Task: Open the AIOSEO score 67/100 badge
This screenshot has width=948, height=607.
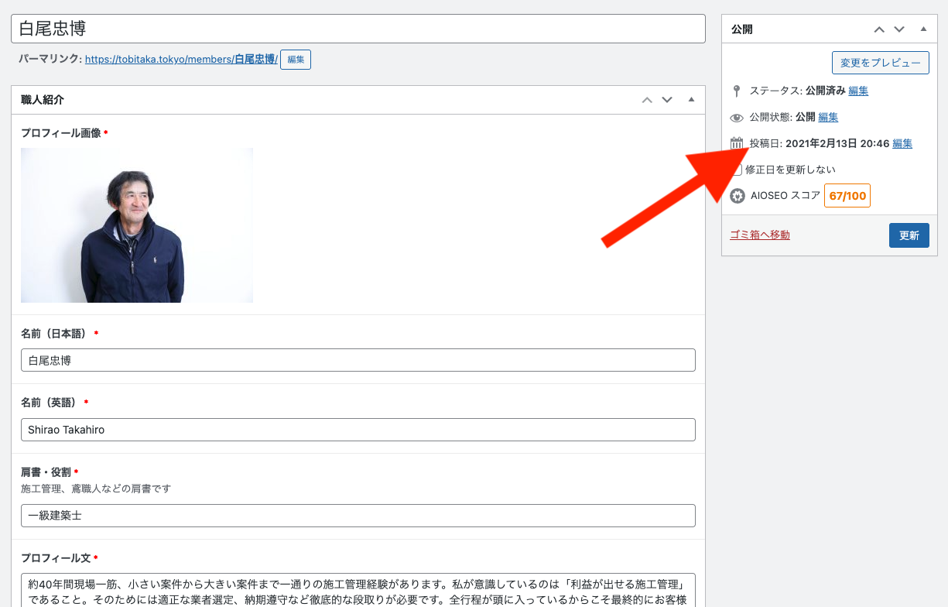Action: 847,196
